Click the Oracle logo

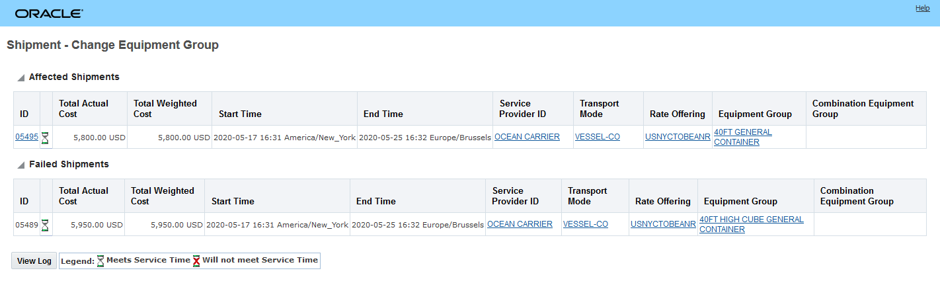(49, 13)
